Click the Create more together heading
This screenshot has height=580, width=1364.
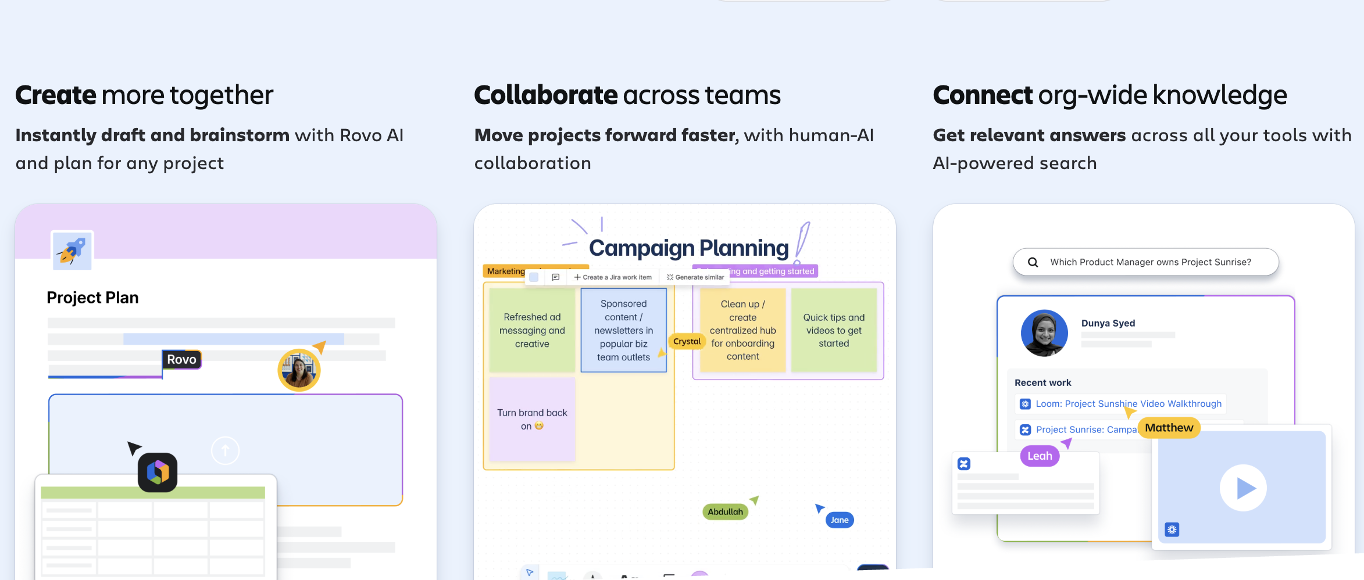144,95
